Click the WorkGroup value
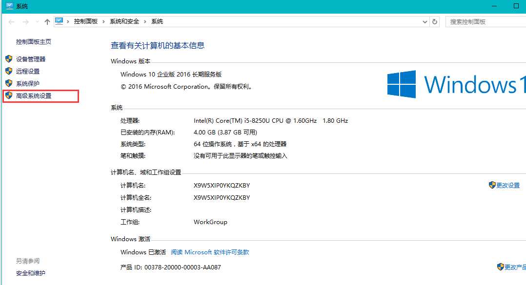This screenshot has height=285, width=526. coord(210,222)
